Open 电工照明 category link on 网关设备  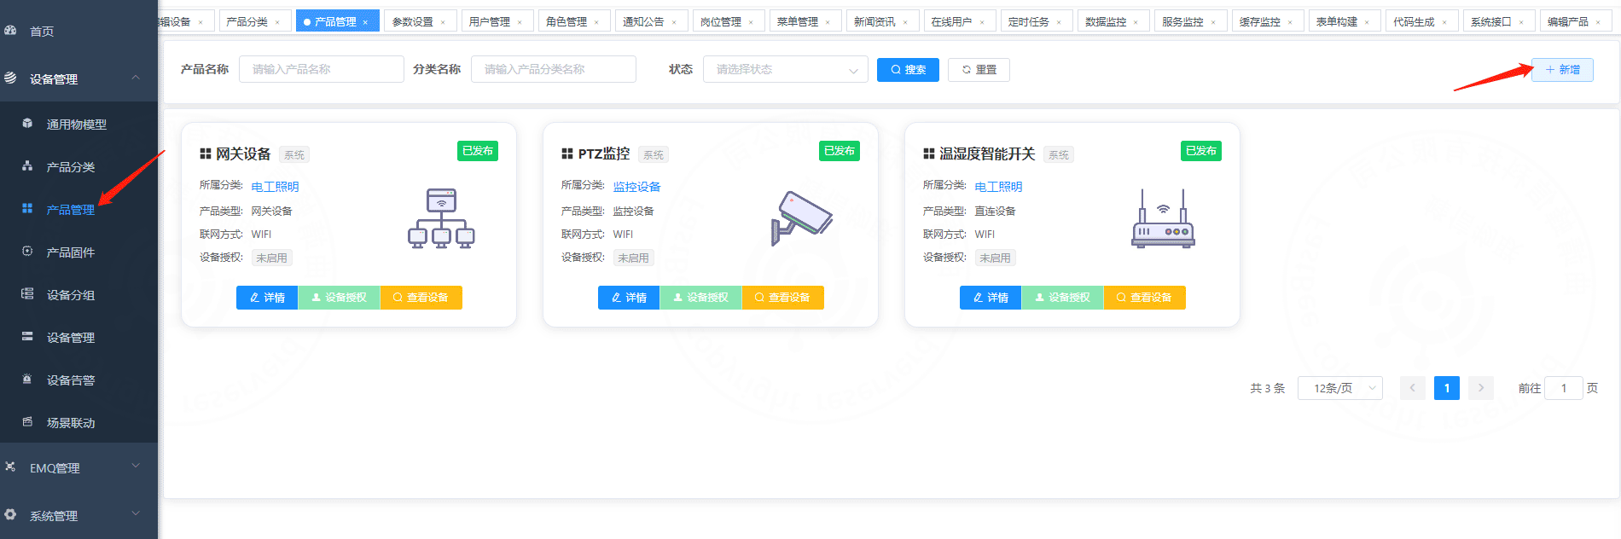pyautogui.click(x=275, y=187)
